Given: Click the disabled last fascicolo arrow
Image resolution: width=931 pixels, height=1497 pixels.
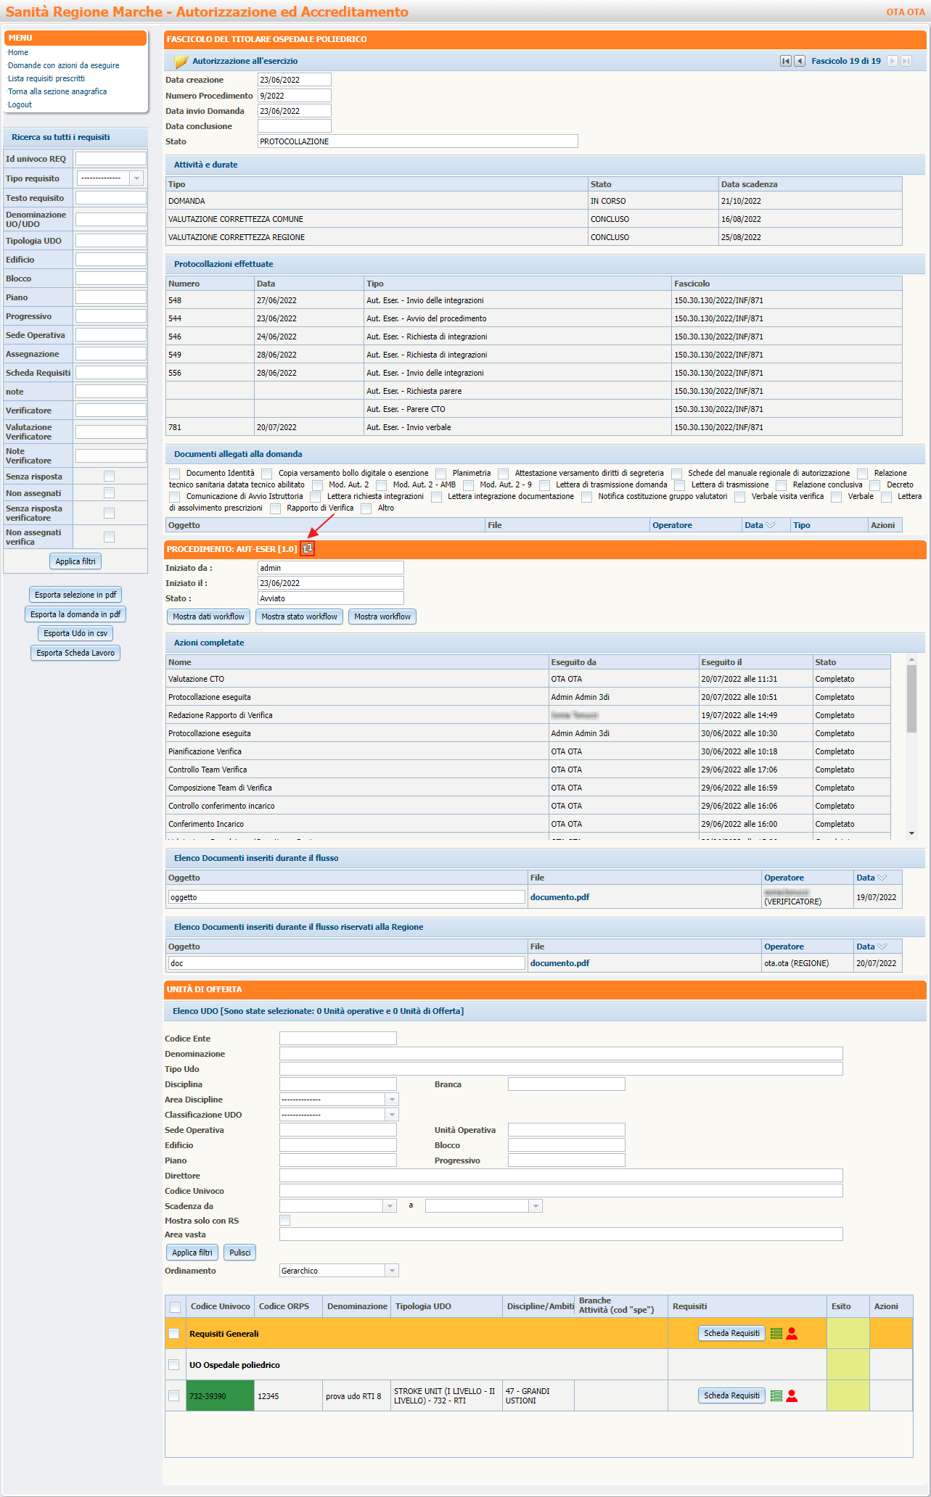Looking at the screenshot, I should tap(906, 61).
